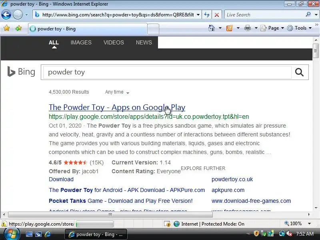Switch to the VIDEOS tab

pyautogui.click(x=114, y=42)
